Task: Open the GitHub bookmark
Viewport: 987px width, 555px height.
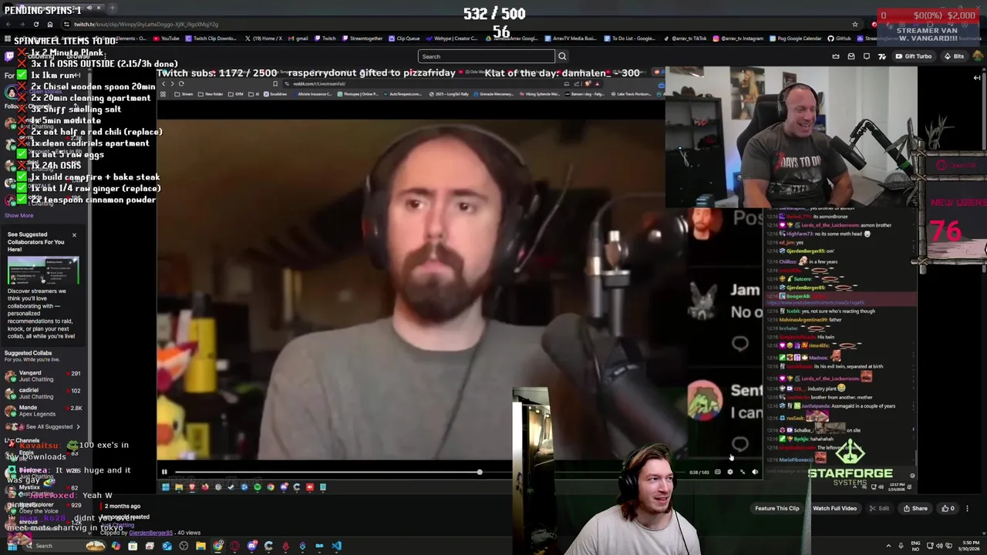Action: click(840, 39)
